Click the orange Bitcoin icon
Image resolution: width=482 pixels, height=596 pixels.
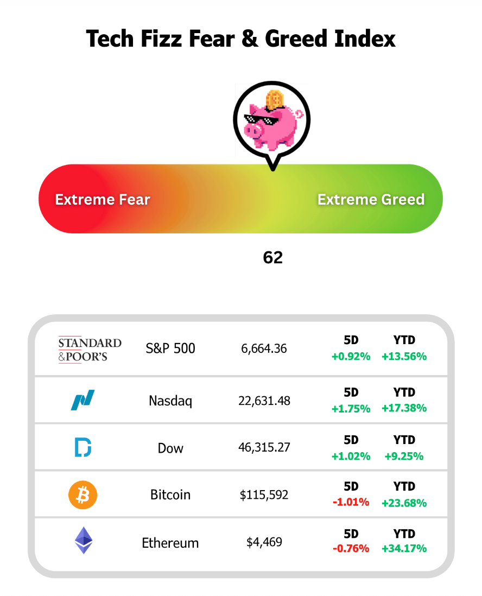83,494
